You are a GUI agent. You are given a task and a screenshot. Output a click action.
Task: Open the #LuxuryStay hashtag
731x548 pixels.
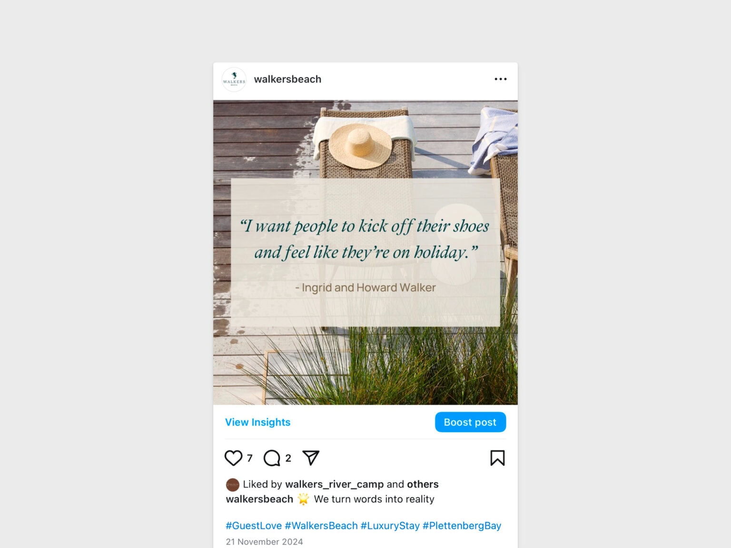390,526
